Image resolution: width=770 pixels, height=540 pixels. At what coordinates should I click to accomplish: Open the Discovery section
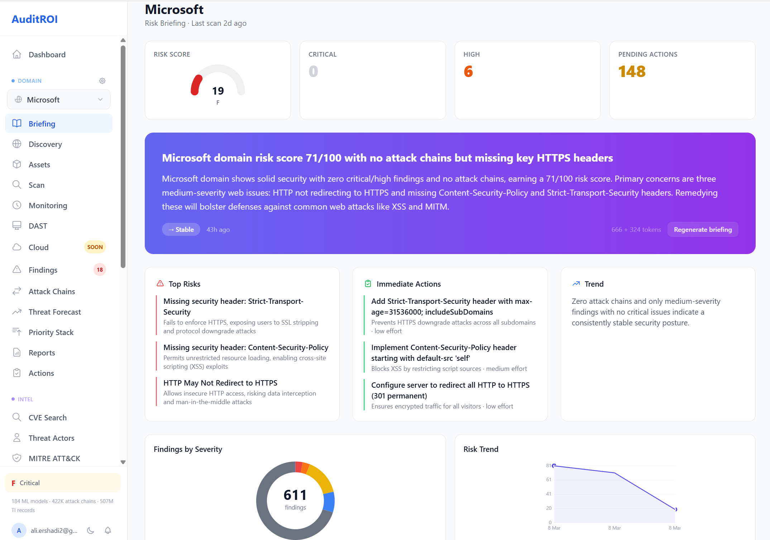click(45, 144)
